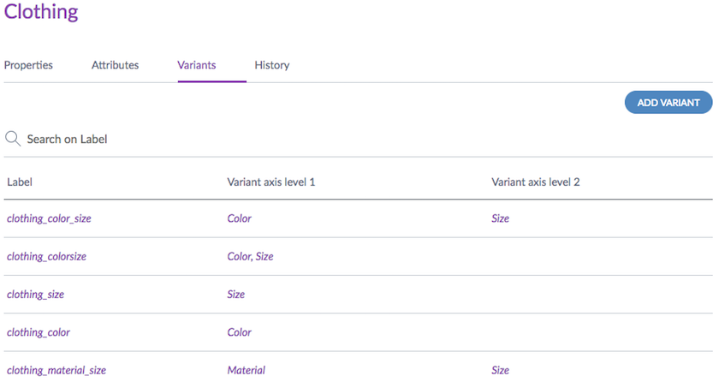719x388 pixels.
Task: Switch to the Properties tab
Action: [x=28, y=65]
